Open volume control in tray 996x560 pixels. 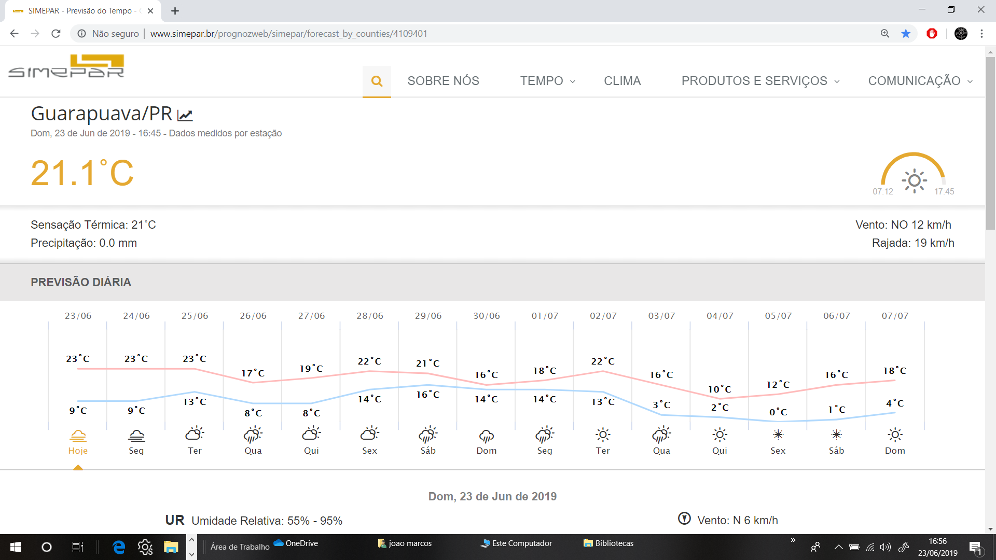(886, 547)
